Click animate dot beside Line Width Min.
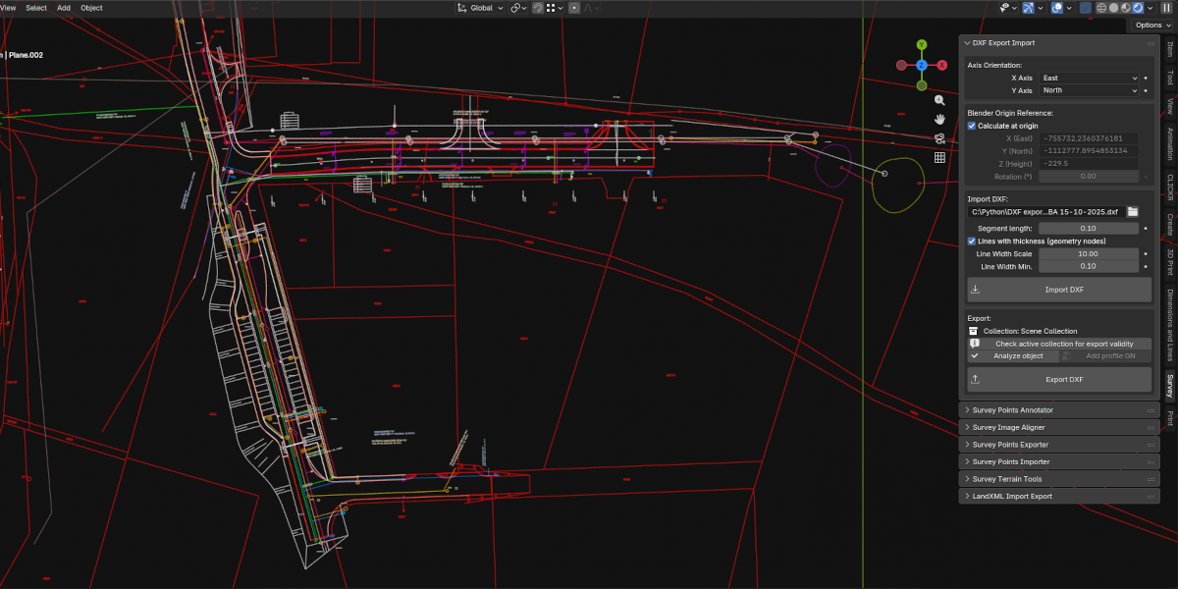This screenshot has height=589, width=1178. click(x=1146, y=266)
